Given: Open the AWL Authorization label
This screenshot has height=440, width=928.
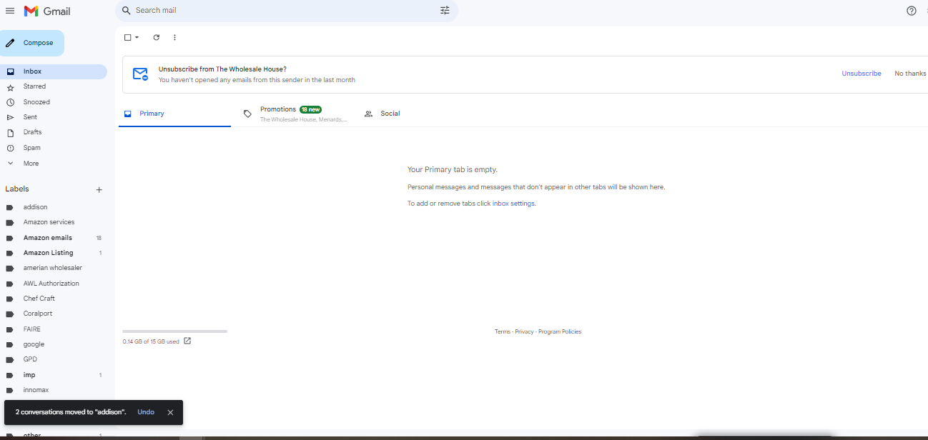Looking at the screenshot, I should pyautogui.click(x=53, y=284).
